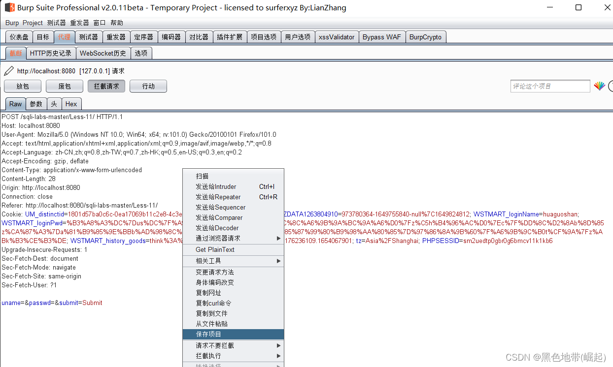
Task: Click the 放包 forward button
Action: click(23, 86)
